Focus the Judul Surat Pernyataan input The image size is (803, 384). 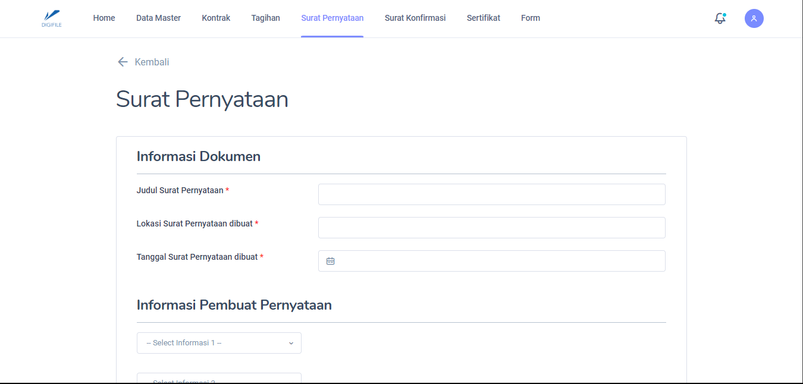point(491,194)
